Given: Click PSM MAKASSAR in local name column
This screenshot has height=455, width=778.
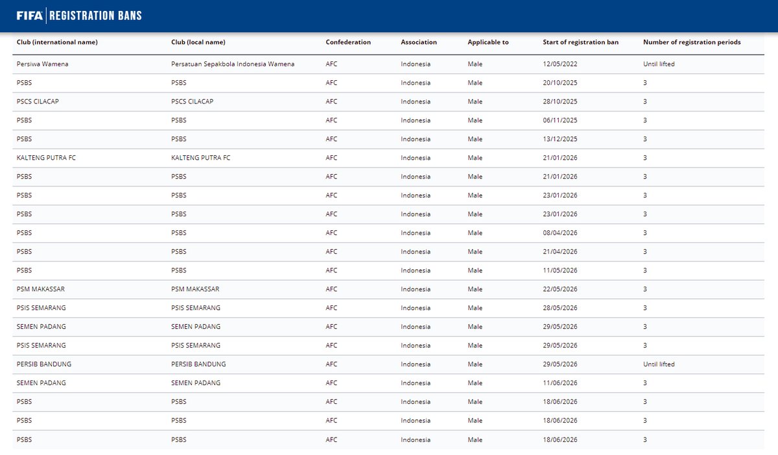Looking at the screenshot, I should 195,289.
